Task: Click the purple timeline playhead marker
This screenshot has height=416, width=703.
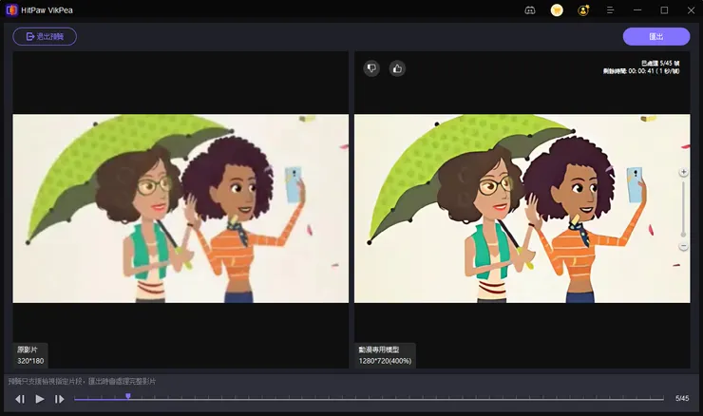Action: pos(128,396)
